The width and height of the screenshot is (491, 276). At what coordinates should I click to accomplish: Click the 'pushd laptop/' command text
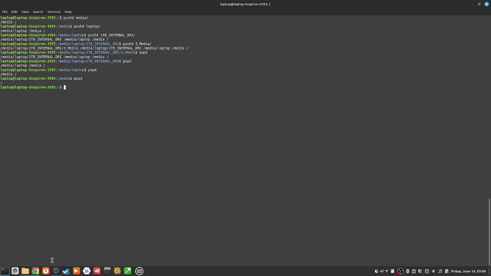pos(87,26)
